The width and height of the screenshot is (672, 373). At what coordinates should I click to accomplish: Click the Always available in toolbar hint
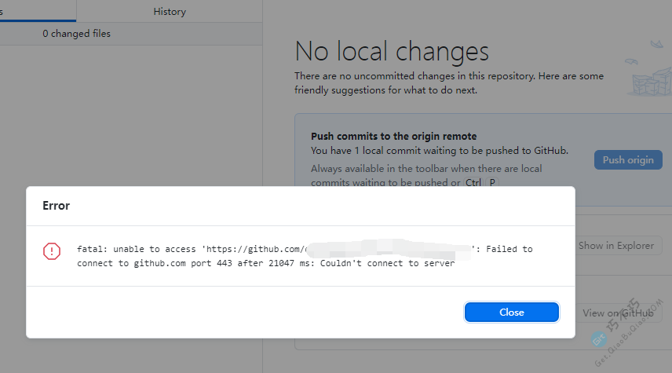coord(426,175)
